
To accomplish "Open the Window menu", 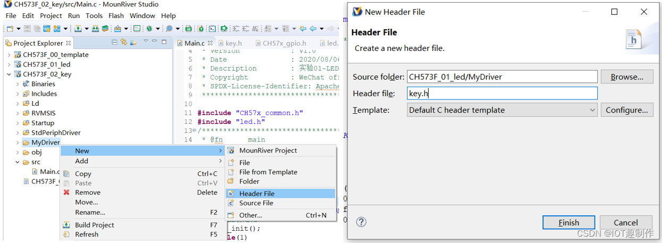I will click(x=142, y=15).
